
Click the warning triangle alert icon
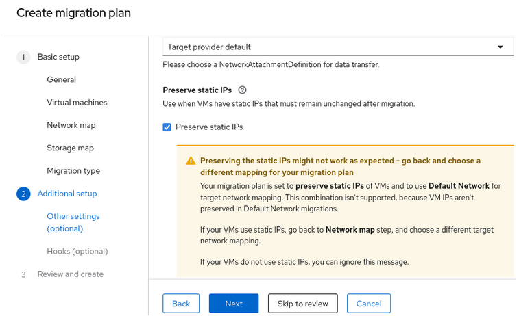(190, 161)
